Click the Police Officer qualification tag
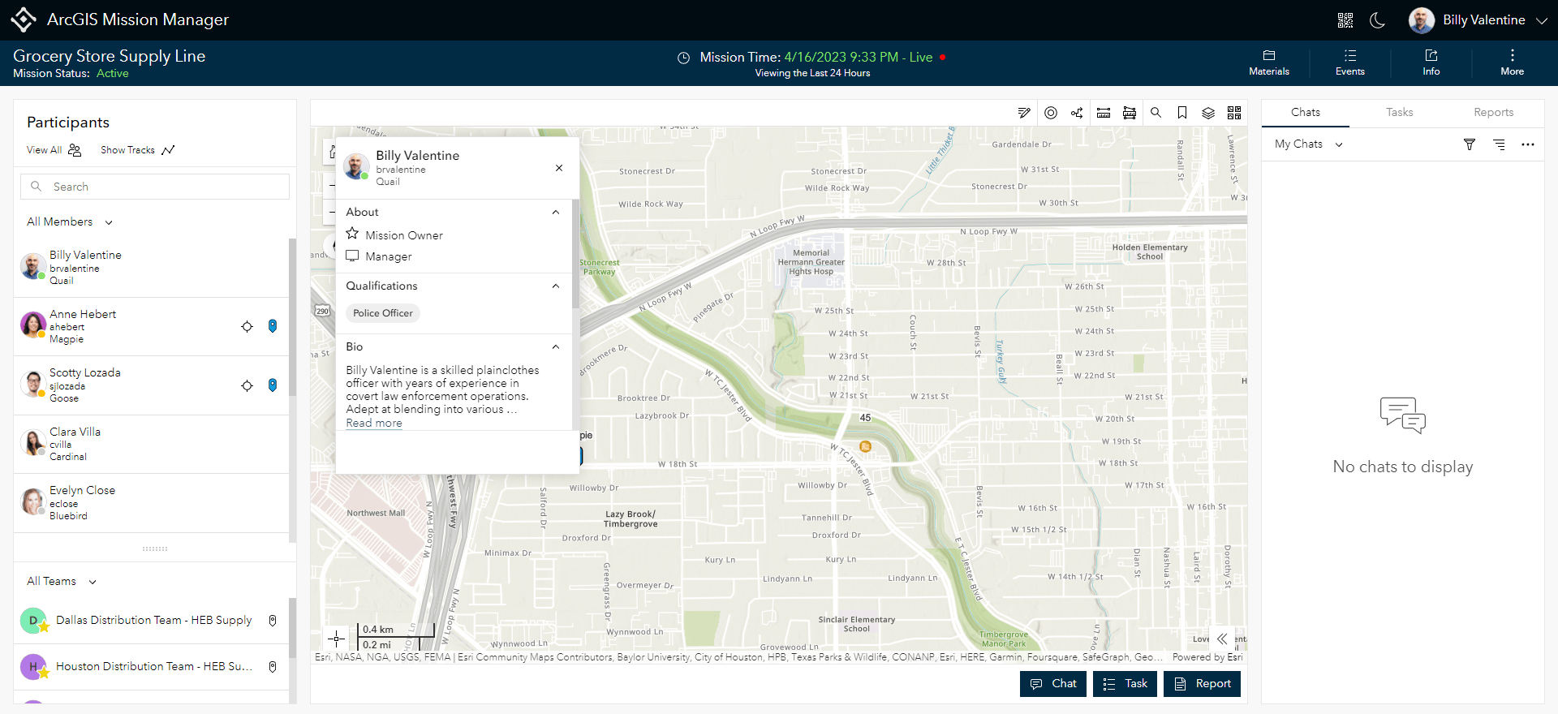Viewport: 1558px width, 714px height. [x=383, y=313]
